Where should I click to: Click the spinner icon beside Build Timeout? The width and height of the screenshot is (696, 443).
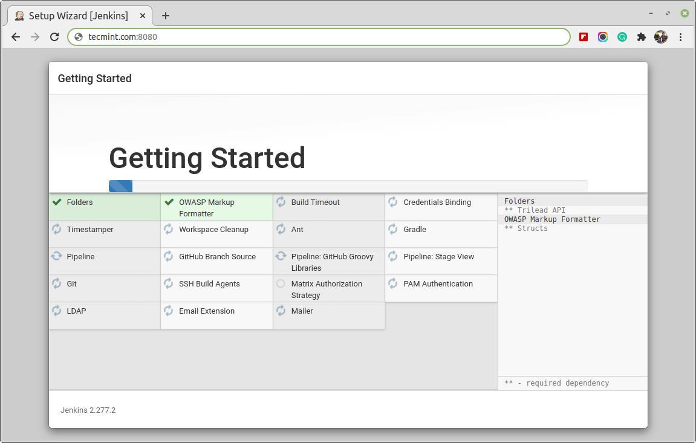(x=281, y=202)
